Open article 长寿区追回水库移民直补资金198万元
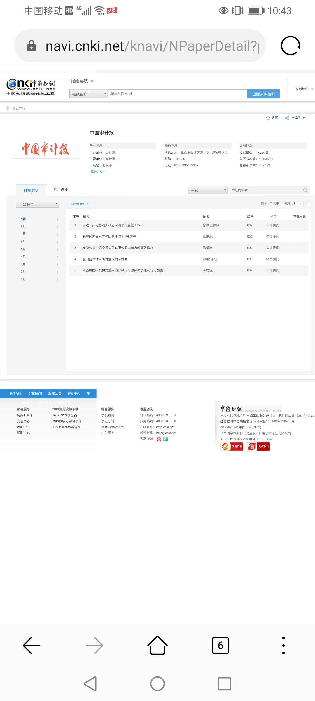This screenshot has height=701, width=315. click(109, 237)
